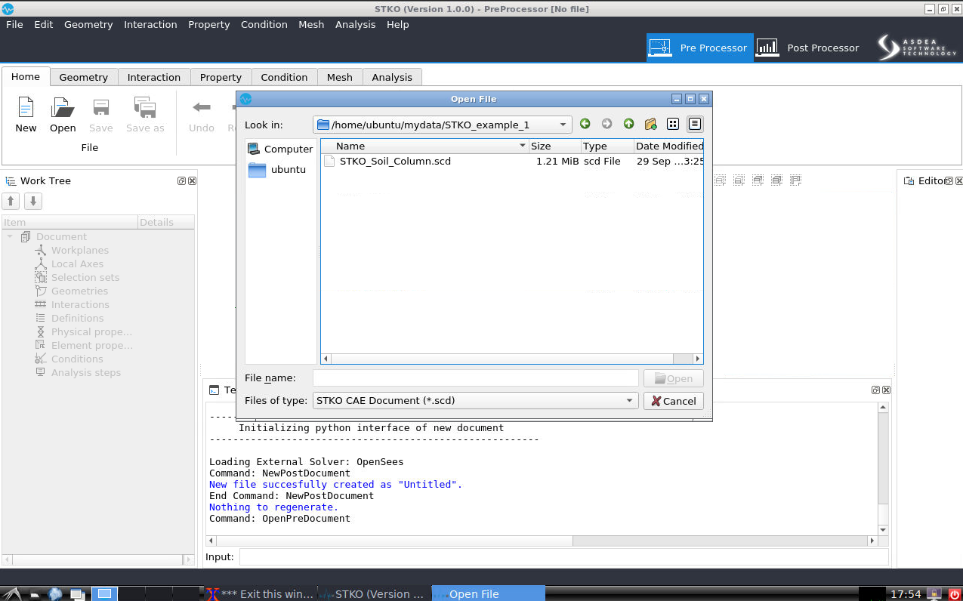Sort files by the Name column
Screen dimensions: 963x601
424,146
